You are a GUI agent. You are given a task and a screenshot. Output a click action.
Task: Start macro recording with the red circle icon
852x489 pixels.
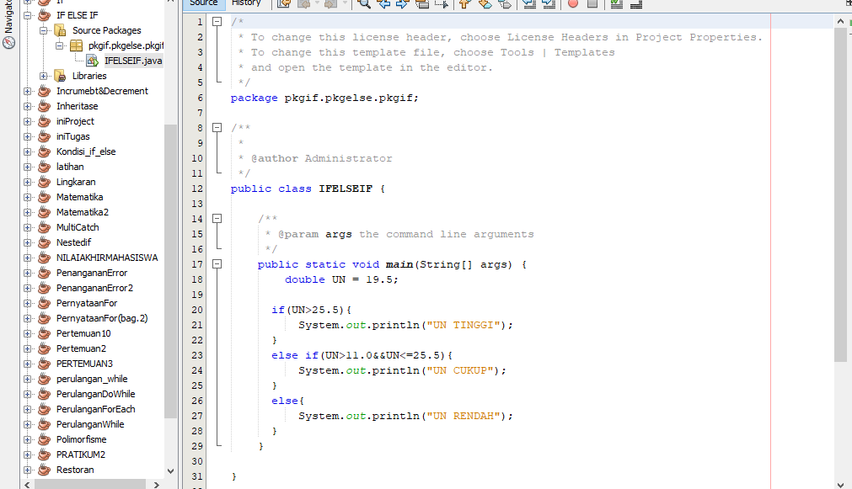(572, 5)
